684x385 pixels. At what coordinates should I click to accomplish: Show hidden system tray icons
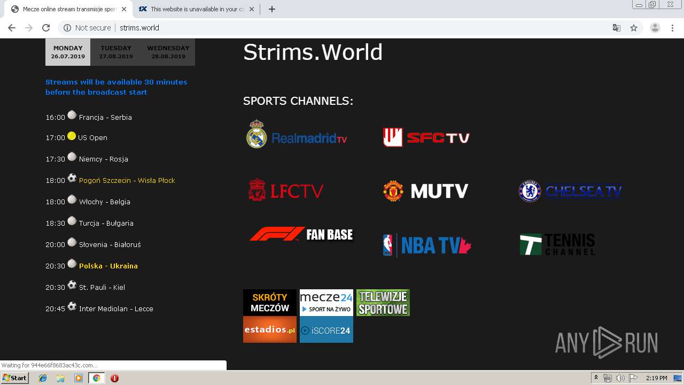[x=596, y=378]
